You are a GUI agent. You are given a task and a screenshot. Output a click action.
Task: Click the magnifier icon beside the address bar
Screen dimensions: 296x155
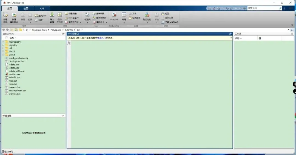[x=292, y=30]
